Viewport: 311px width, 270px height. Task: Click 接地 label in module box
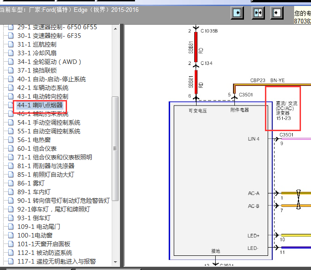coord(216,251)
